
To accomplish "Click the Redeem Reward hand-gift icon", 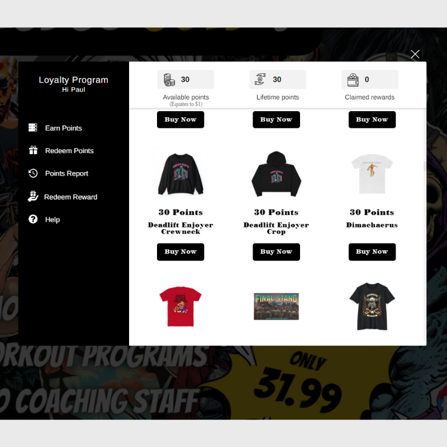I will [x=33, y=197].
